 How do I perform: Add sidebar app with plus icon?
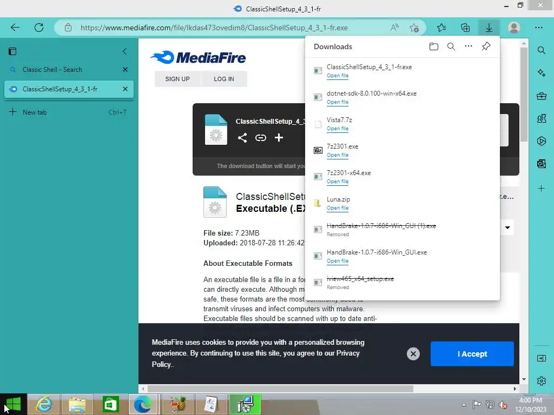click(x=541, y=189)
